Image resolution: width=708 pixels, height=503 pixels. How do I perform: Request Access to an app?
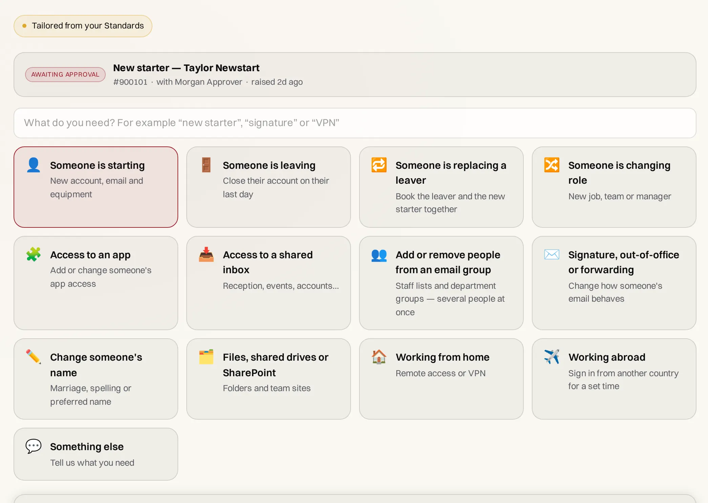click(x=96, y=283)
